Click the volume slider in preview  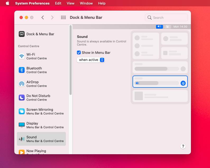(157, 83)
